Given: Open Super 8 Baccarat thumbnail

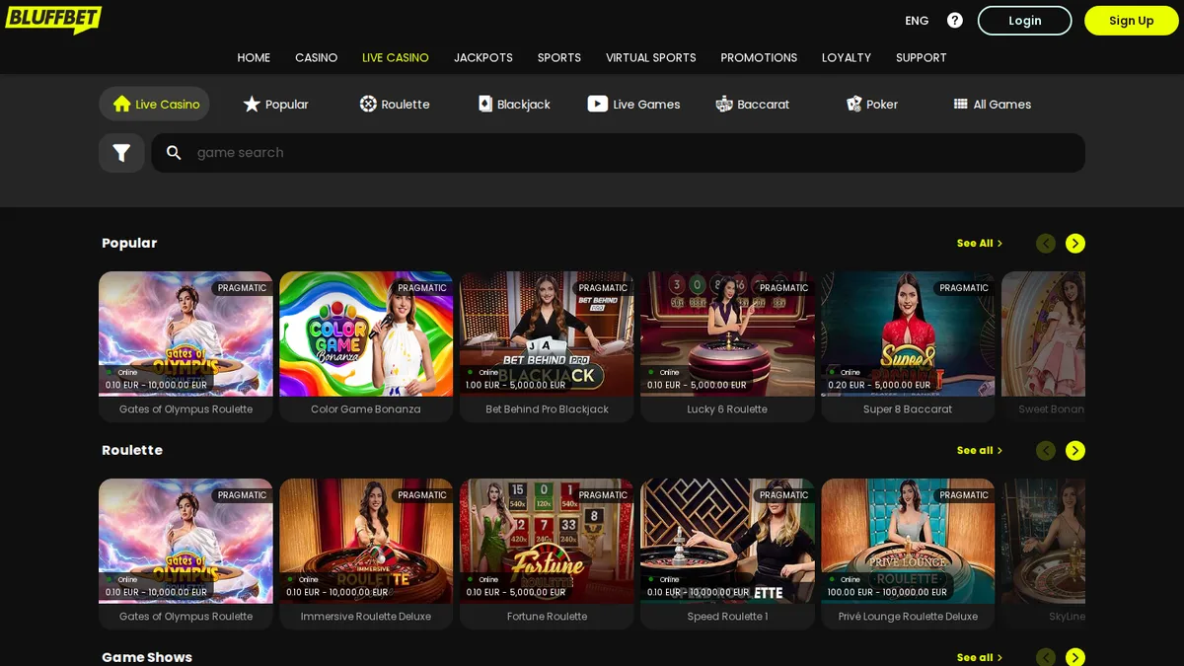Looking at the screenshot, I should (x=908, y=333).
